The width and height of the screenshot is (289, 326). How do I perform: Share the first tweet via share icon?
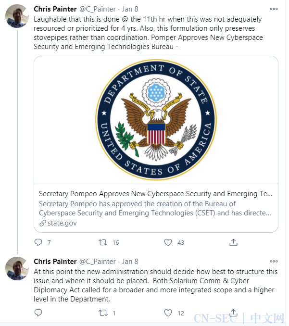[233, 242]
